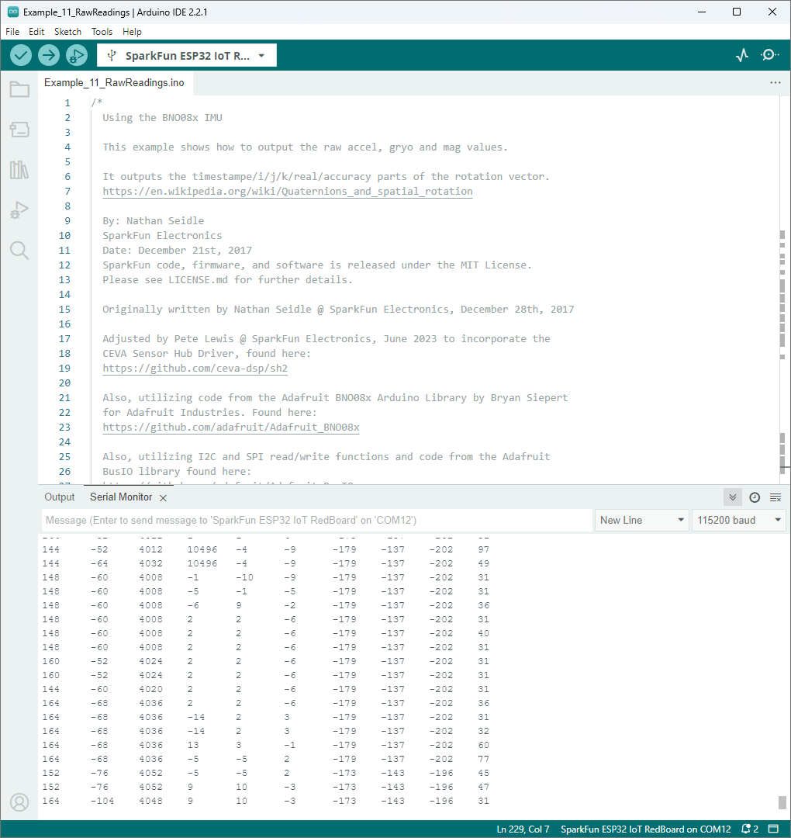Image resolution: width=791 pixels, height=838 pixels.
Task: Clear output with the lines icon
Action: tap(775, 497)
